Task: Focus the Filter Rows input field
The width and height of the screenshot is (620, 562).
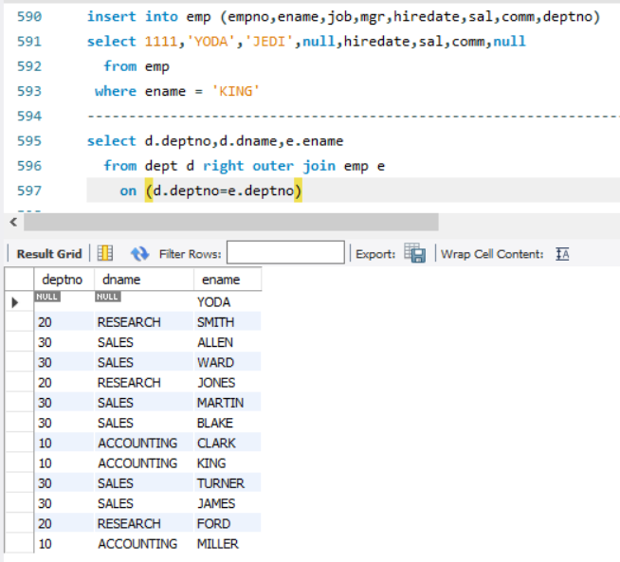Action: (285, 252)
